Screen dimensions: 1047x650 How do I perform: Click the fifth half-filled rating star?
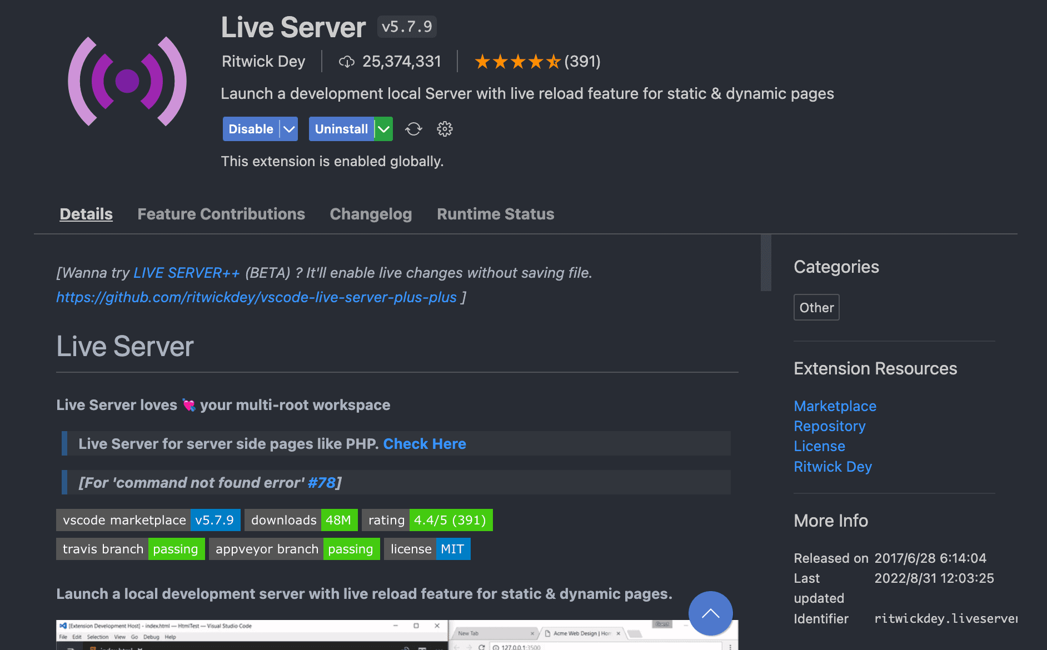554,61
